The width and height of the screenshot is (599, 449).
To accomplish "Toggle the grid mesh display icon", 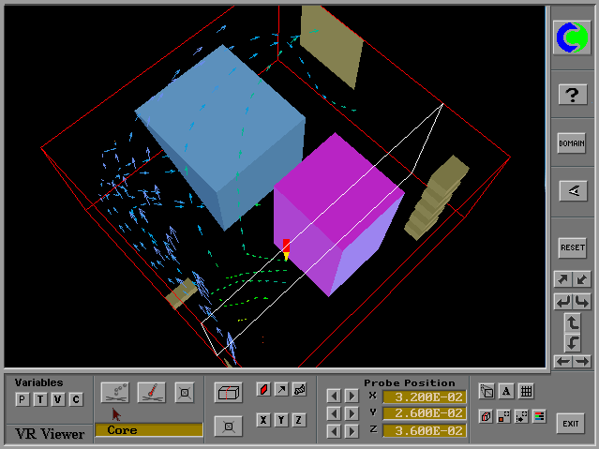I will (x=526, y=392).
